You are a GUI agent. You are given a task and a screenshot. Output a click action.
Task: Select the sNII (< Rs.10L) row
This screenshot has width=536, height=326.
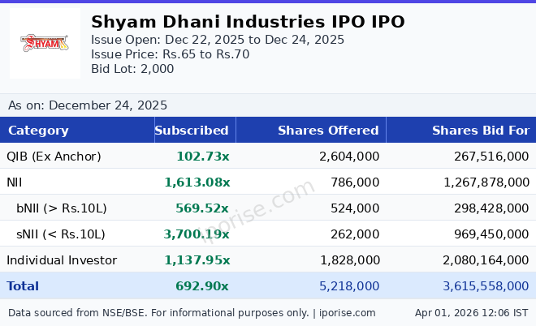[x=61, y=234]
